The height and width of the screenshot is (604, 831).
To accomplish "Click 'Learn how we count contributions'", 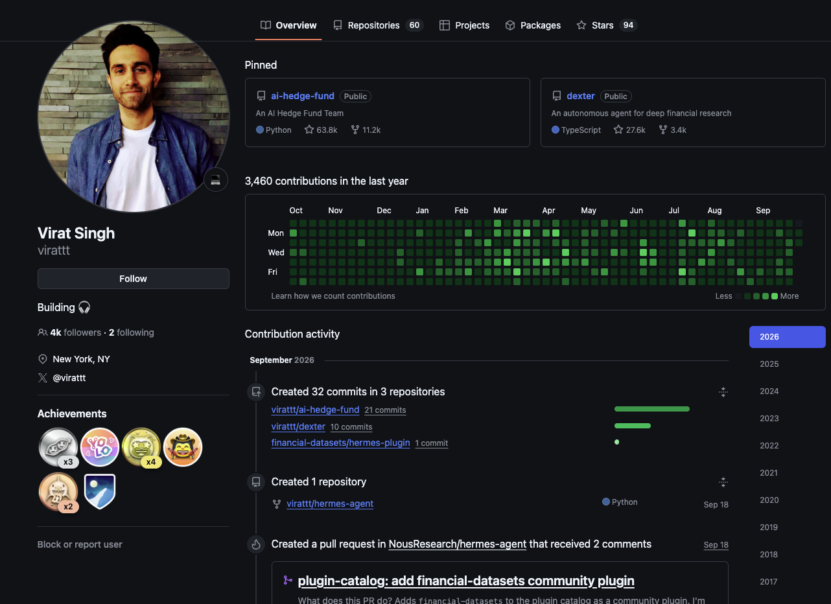I will point(333,296).
